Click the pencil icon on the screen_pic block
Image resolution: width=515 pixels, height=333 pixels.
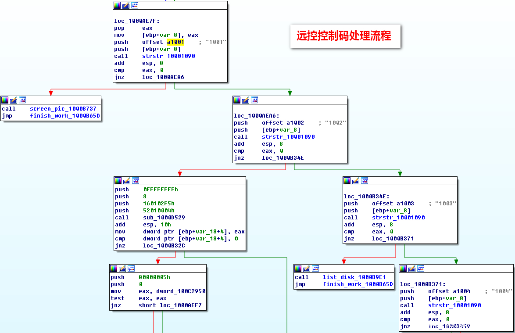(14, 100)
